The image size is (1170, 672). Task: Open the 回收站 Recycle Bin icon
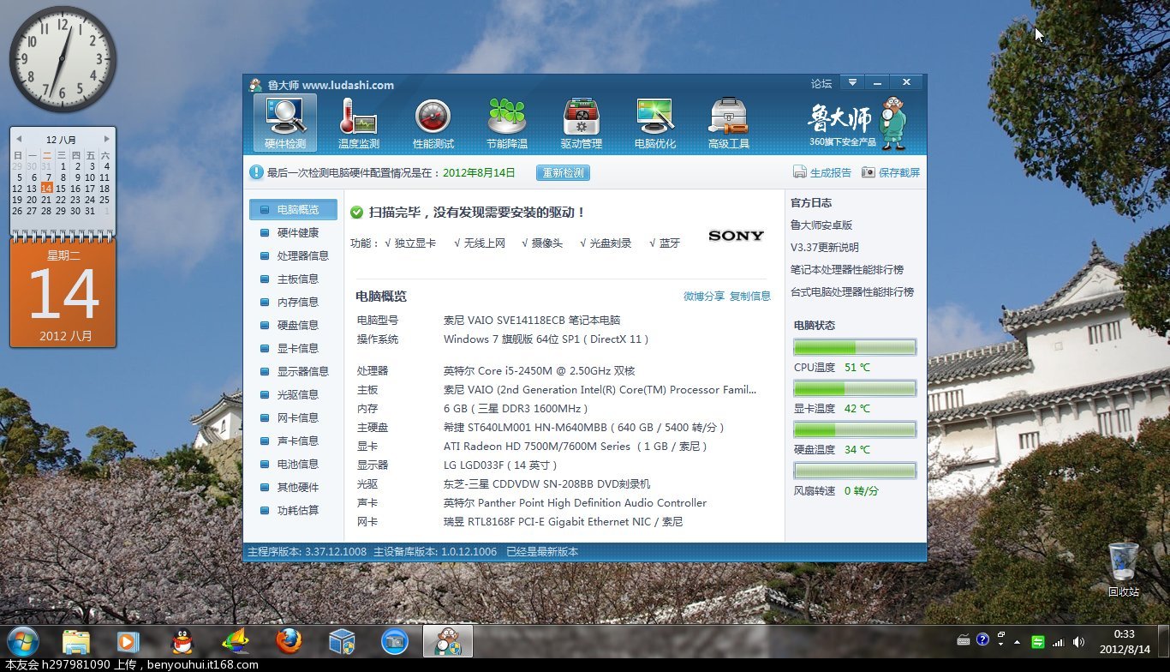[1123, 569]
